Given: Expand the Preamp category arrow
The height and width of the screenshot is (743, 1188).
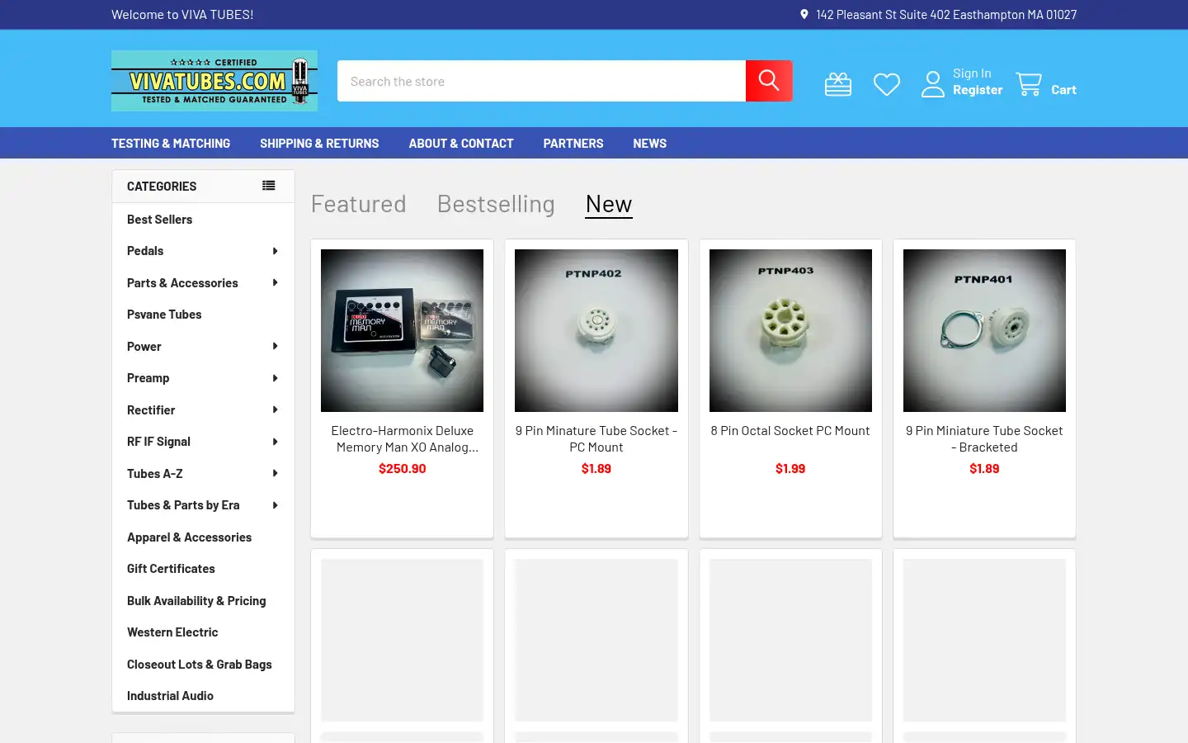Looking at the screenshot, I should [275, 378].
